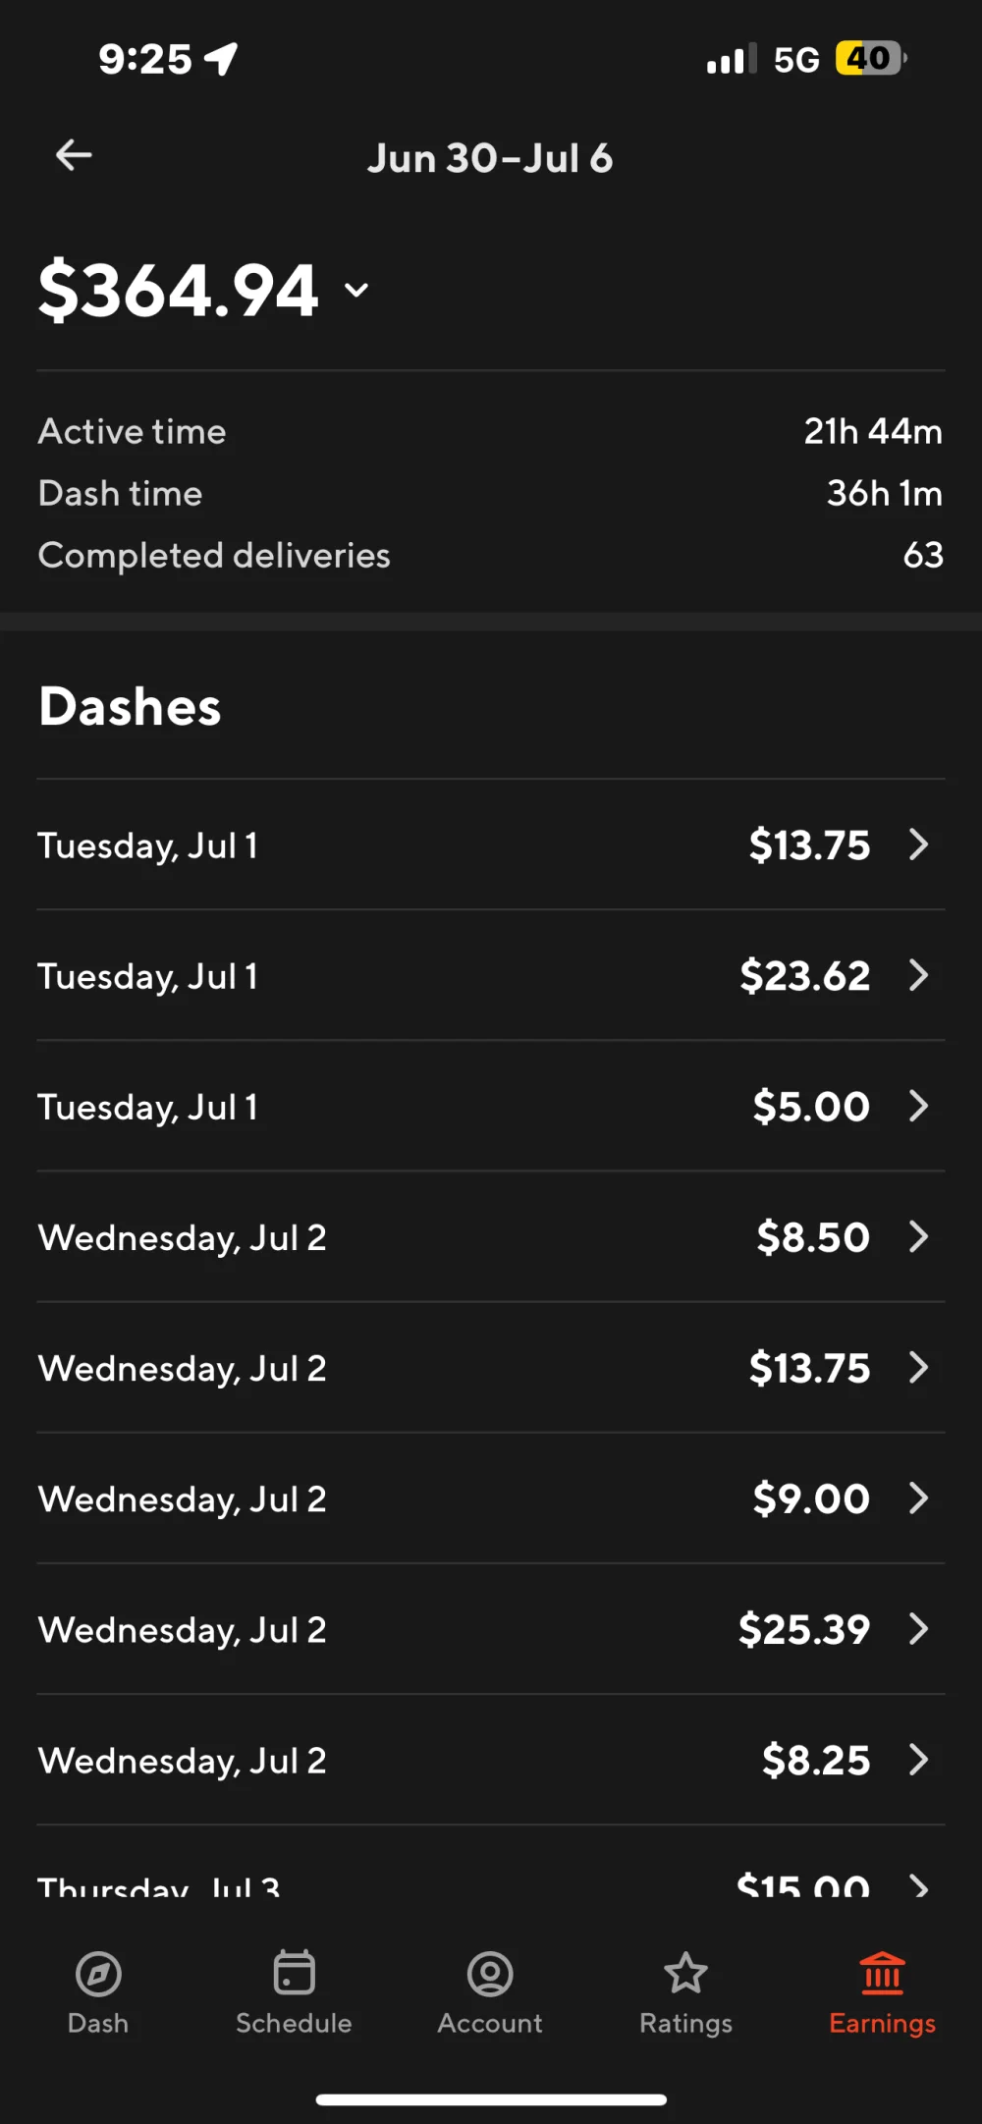Tap the battery indicator showing 40
Viewport: 982px width, 2124px height.
870,59
